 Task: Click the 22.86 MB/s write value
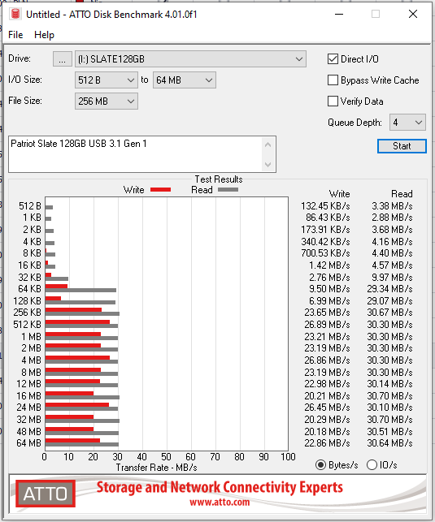(327, 443)
